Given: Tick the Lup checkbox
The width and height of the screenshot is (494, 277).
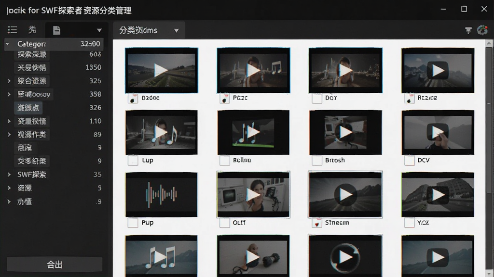Looking at the screenshot, I should (133, 161).
